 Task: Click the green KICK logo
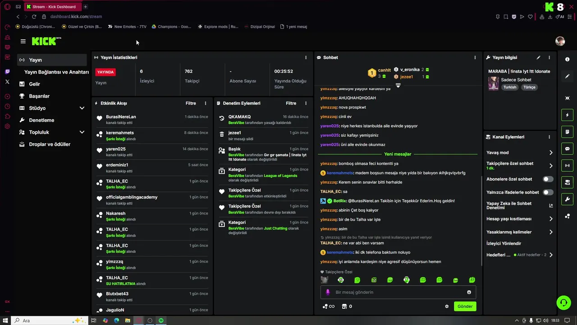44,41
